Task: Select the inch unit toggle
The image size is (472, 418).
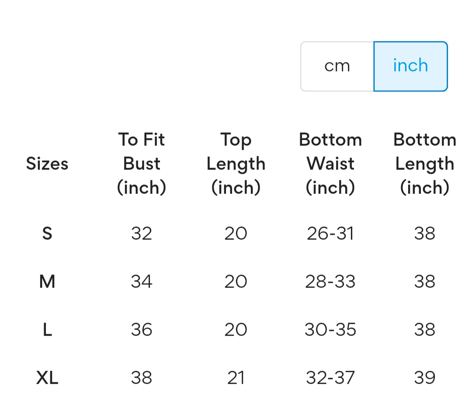Action: (410, 66)
